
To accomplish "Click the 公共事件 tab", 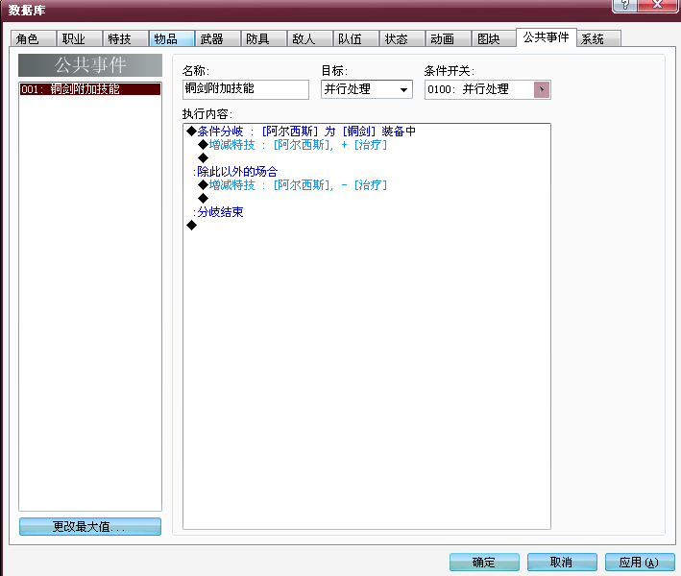I will [x=547, y=37].
